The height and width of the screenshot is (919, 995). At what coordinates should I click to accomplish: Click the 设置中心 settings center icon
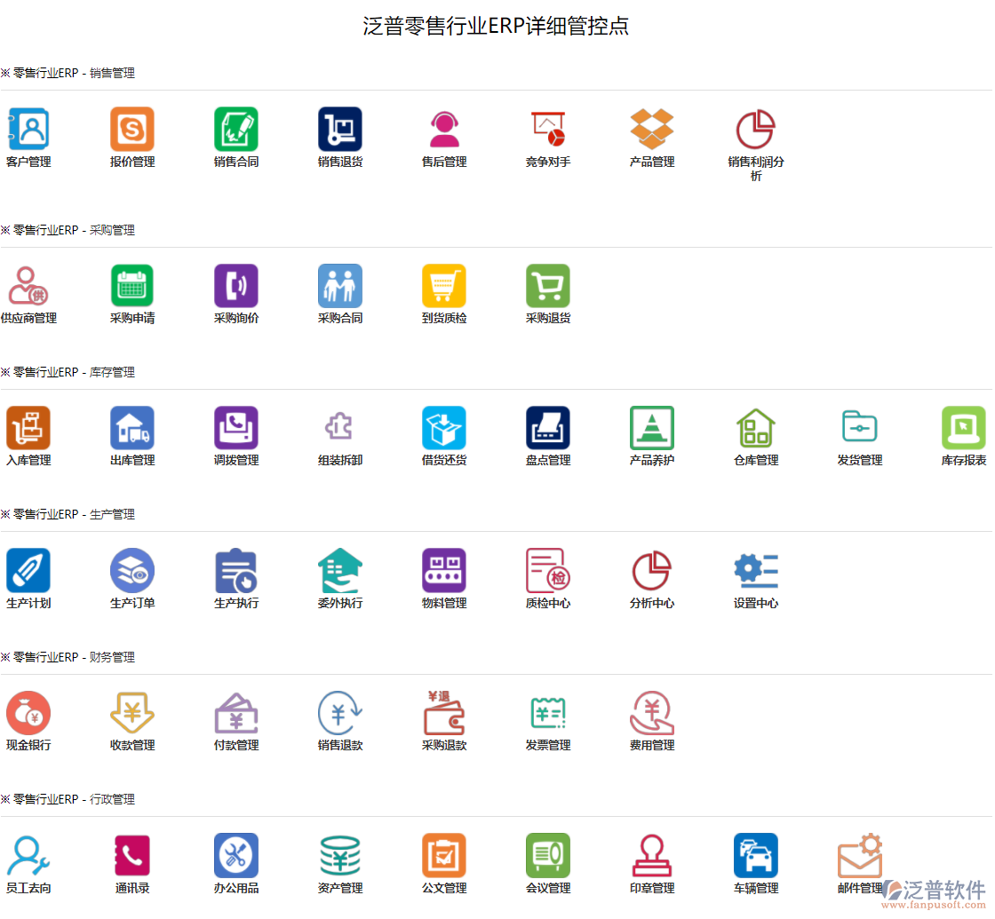755,571
